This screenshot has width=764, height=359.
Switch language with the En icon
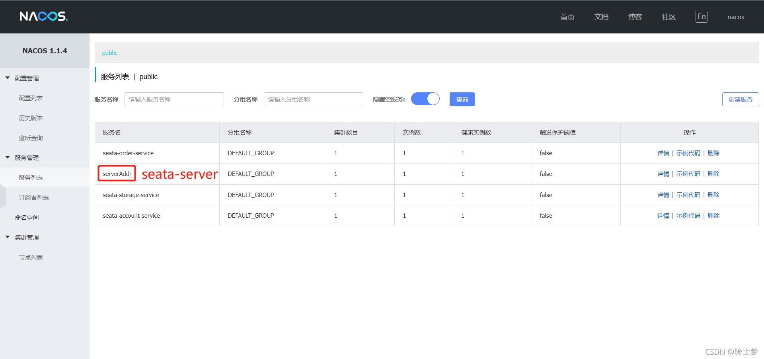click(x=702, y=17)
